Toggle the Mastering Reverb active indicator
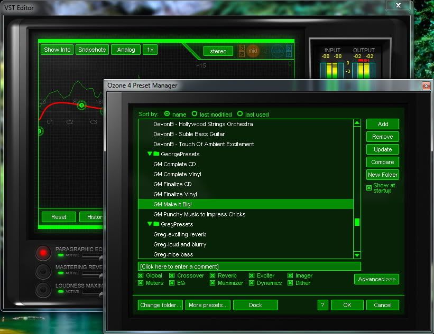Screen dimensions: 434x334 (61, 273)
